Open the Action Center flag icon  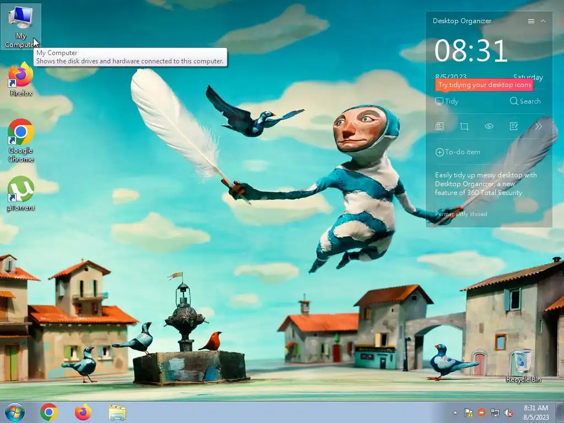tap(468, 413)
